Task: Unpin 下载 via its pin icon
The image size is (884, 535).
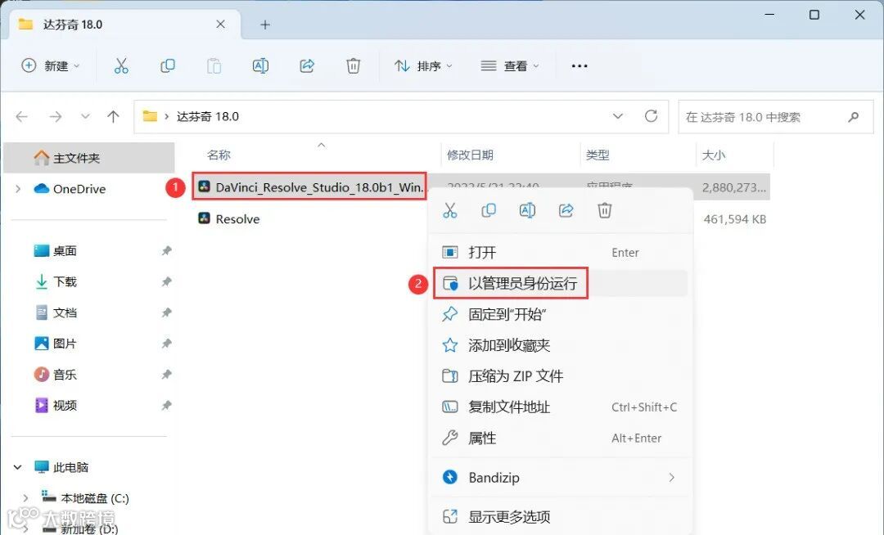Action: point(166,281)
